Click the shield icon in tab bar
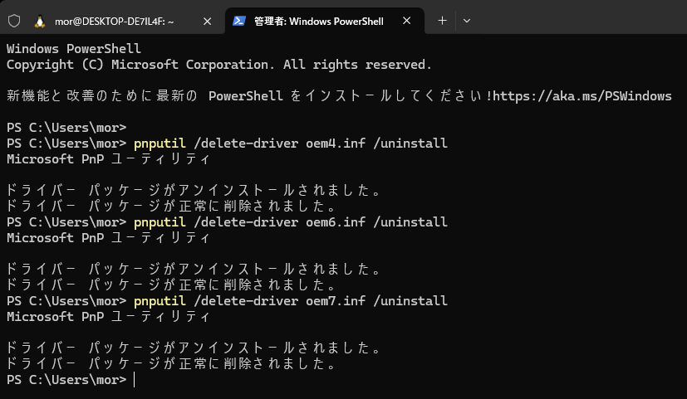This screenshot has height=399, width=687. click(x=14, y=21)
